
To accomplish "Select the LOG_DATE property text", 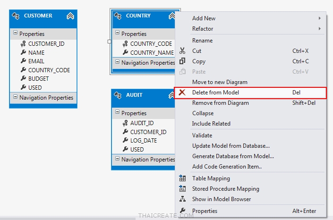I will click(x=144, y=141).
